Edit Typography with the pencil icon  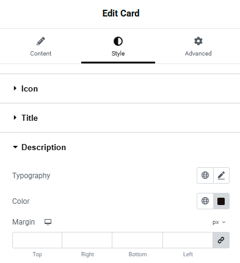tap(221, 175)
